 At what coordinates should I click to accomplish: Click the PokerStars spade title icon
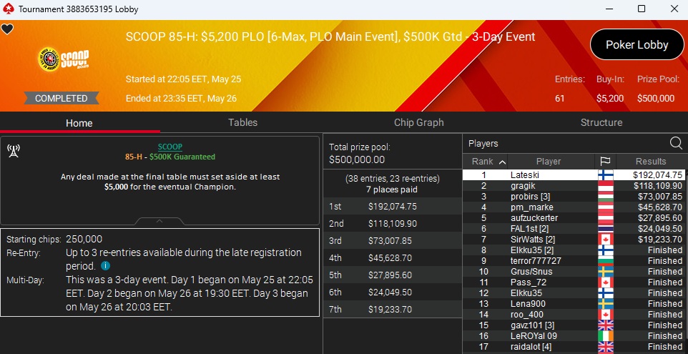[x=9, y=9]
